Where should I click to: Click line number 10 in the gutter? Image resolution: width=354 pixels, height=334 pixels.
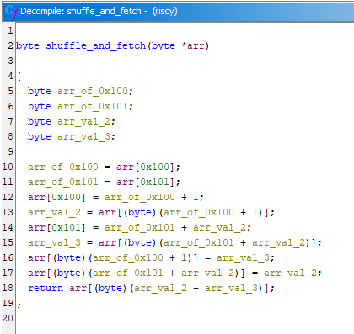coord(8,167)
